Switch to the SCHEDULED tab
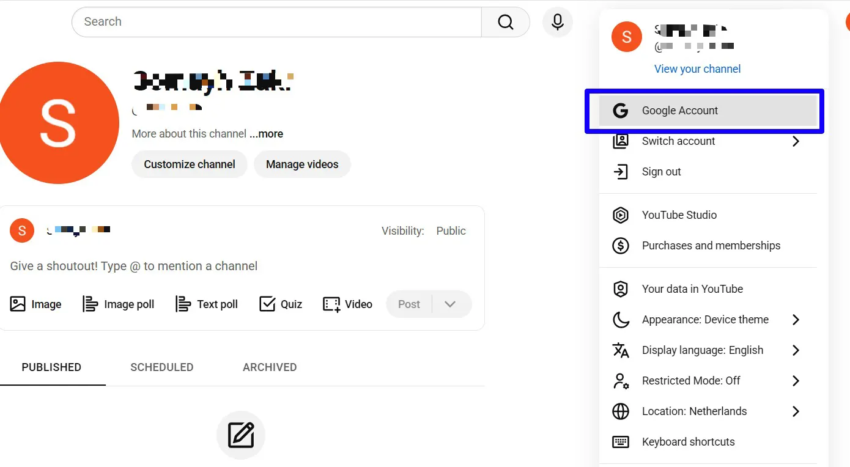 [161, 367]
